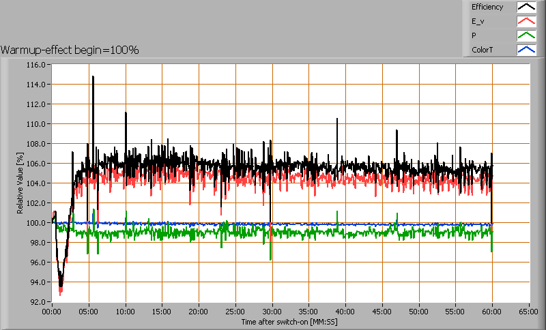Click the blue ColorT plot line icon
The image size is (546, 330).
click(526, 50)
